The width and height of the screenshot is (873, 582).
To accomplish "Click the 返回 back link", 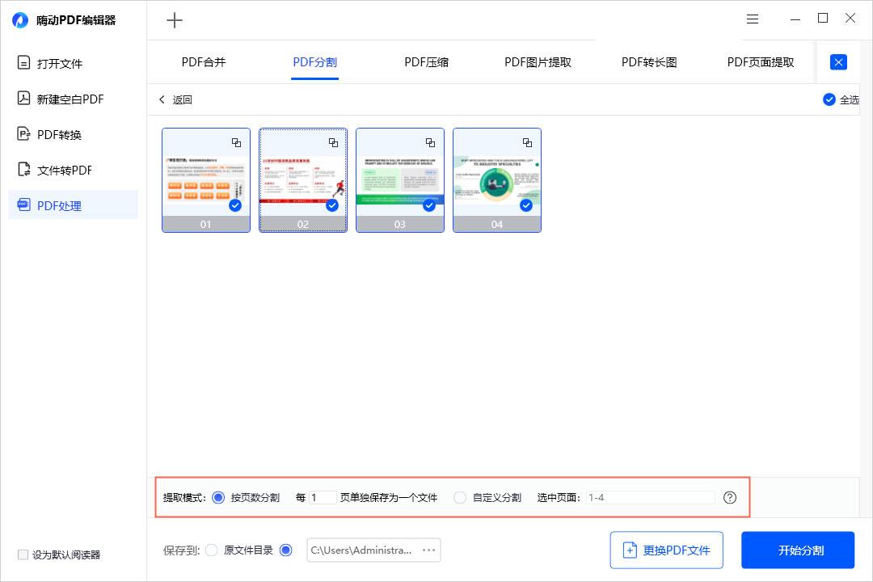I will pyautogui.click(x=182, y=99).
